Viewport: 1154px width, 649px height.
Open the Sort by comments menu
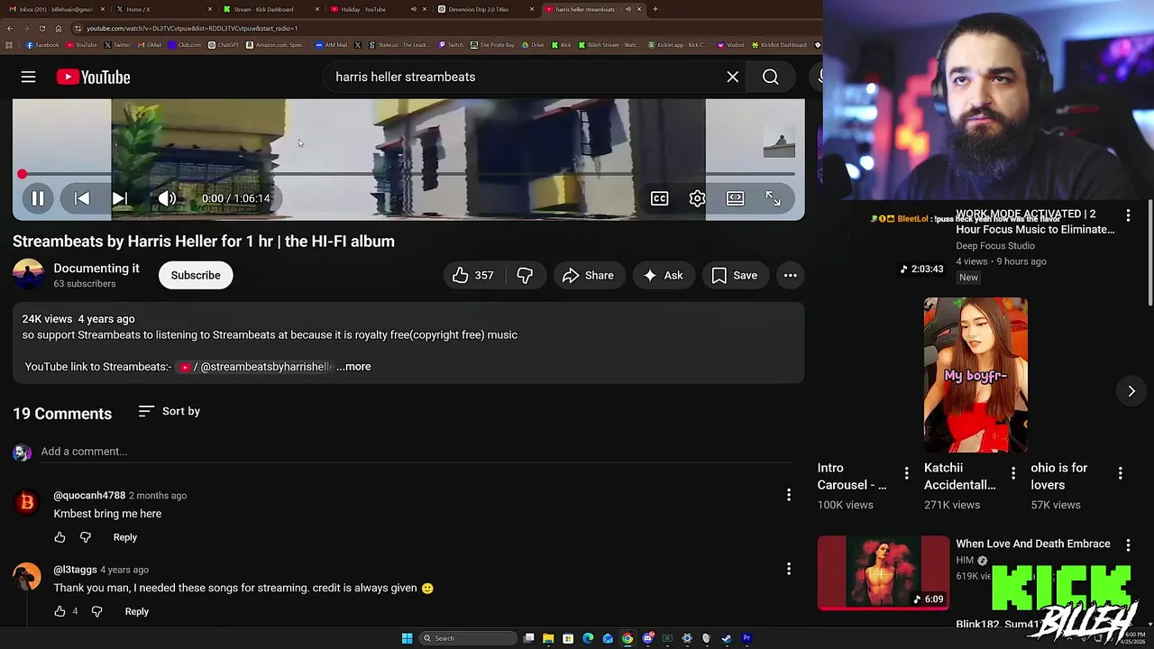tap(169, 411)
